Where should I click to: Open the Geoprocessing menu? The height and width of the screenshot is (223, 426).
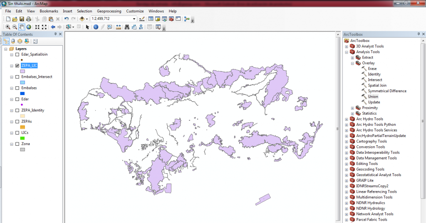click(x=109, y=11)
